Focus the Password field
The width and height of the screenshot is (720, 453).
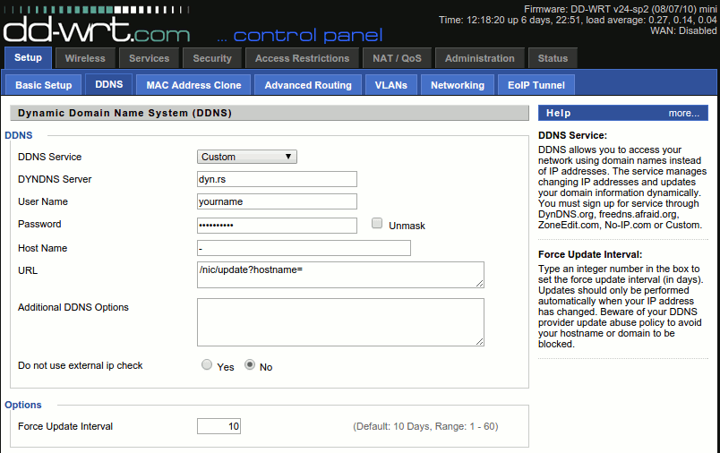coord(277,226)
